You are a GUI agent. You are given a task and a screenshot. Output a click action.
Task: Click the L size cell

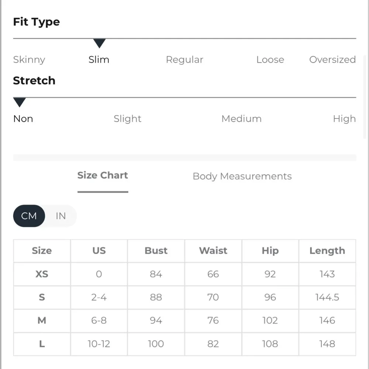click(x=42, y=344)
